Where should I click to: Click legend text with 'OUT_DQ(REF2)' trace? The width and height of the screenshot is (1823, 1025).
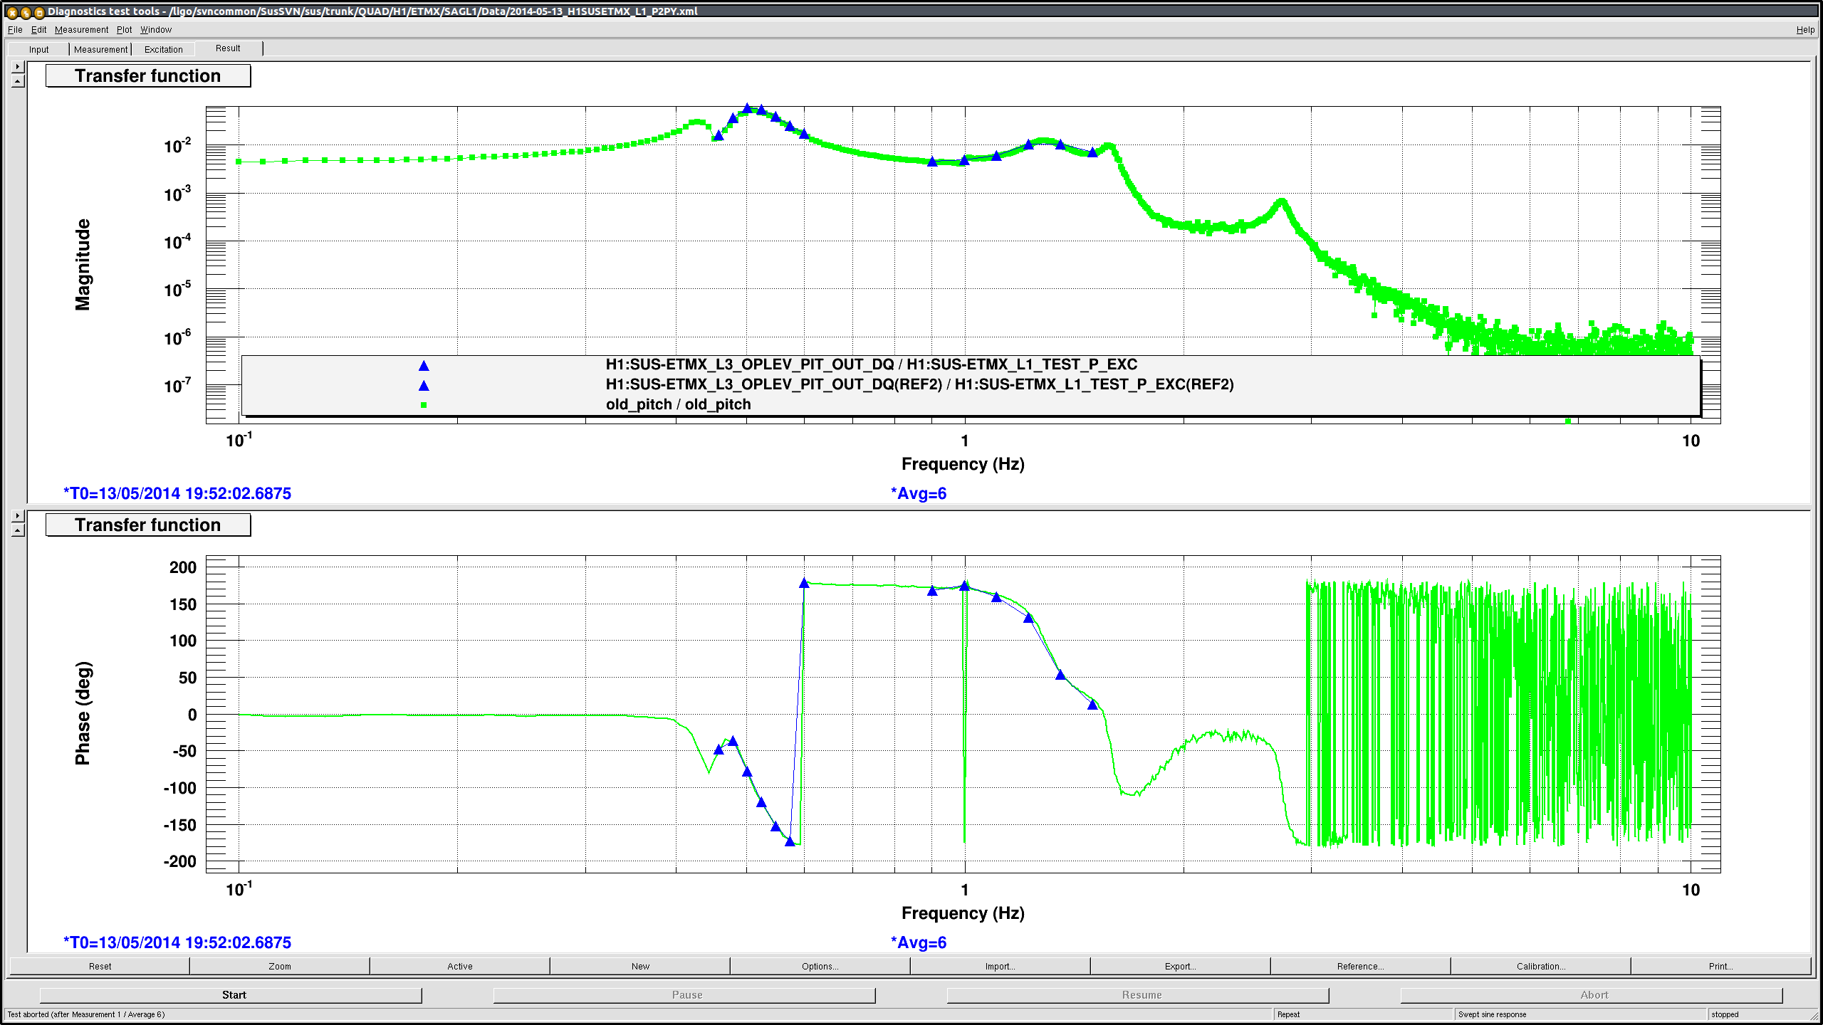coord(919,384)
